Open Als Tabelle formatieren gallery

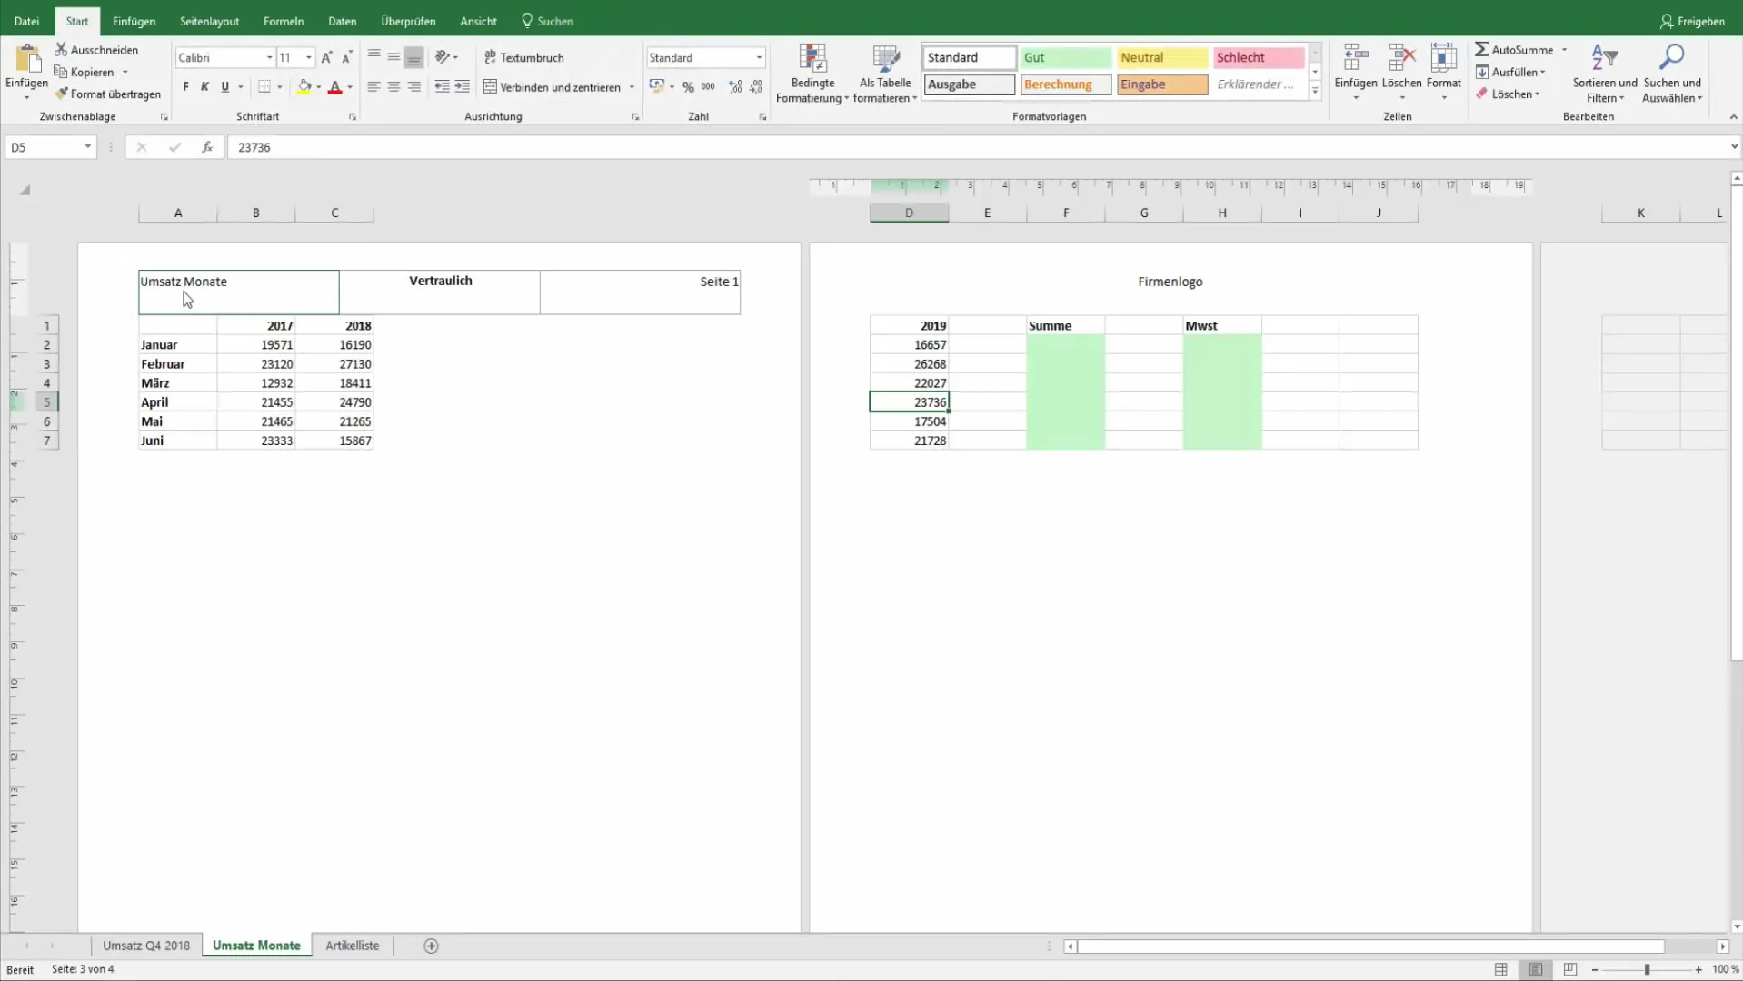click(x=885, y=74)
